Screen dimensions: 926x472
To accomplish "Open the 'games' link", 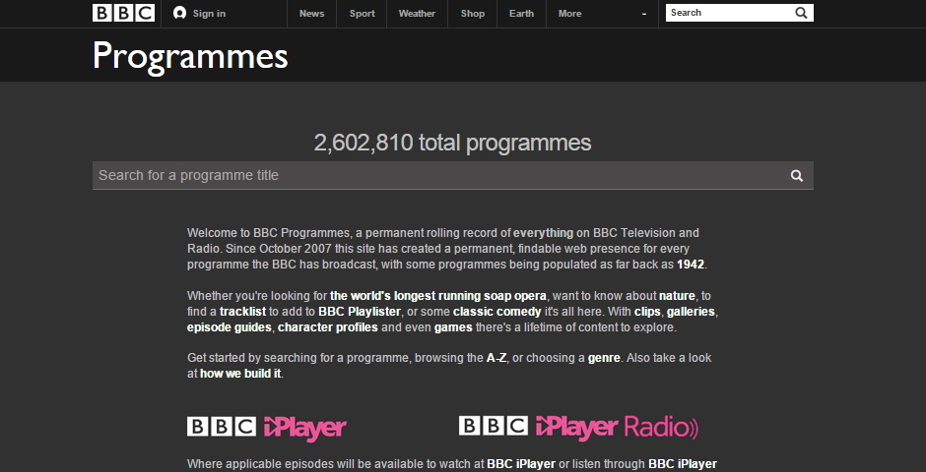I will (x=453, y=327).
